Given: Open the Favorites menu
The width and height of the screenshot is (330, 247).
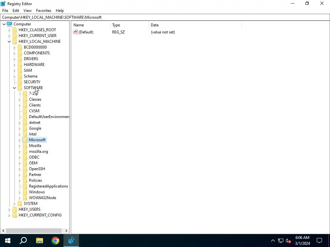Looking at the screenshot, I should click(44, 11).
